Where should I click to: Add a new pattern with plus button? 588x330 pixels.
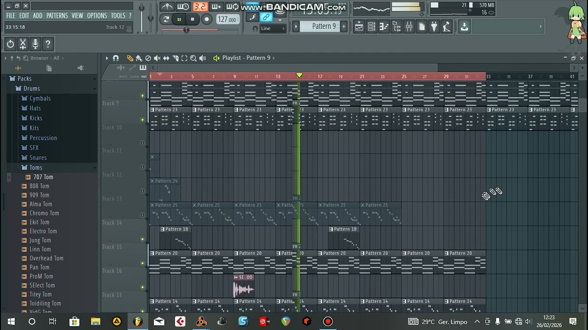point(343,27)
